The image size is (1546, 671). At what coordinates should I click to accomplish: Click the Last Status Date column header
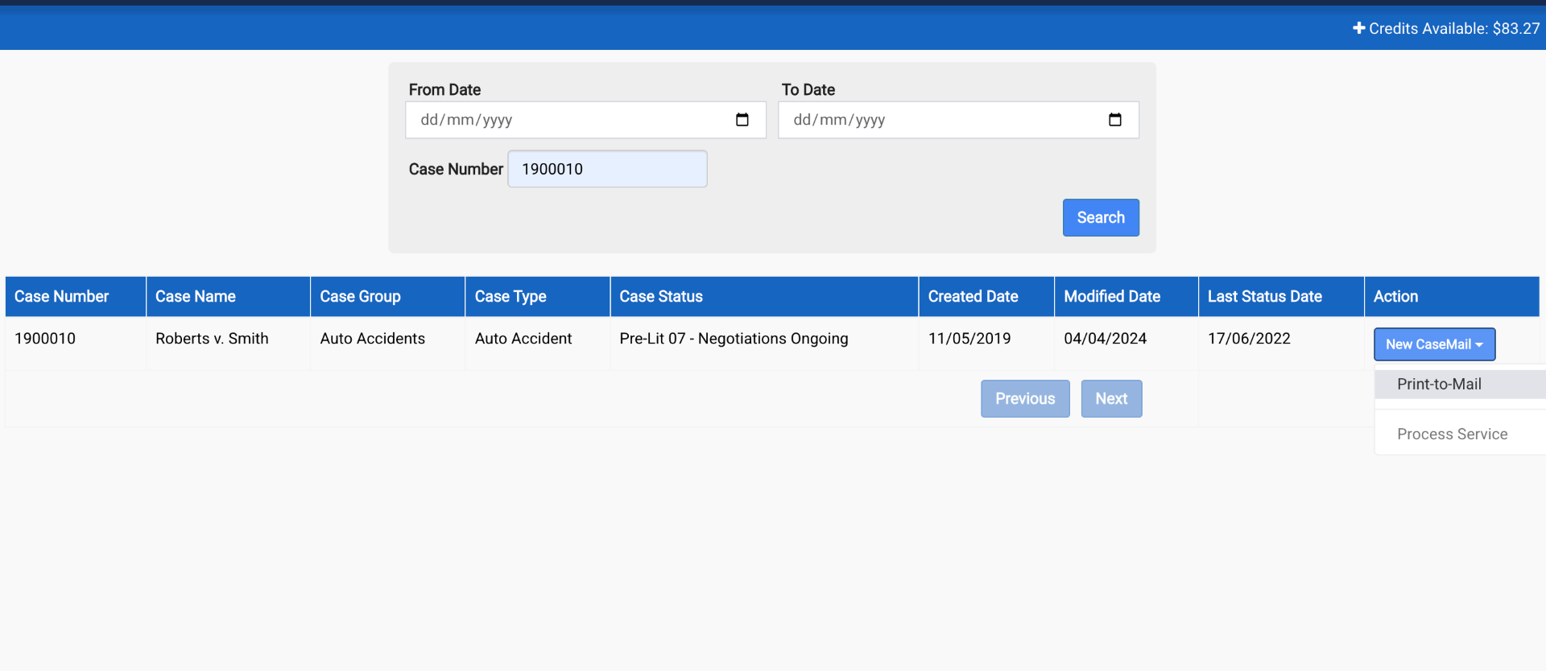[1264, 297]
